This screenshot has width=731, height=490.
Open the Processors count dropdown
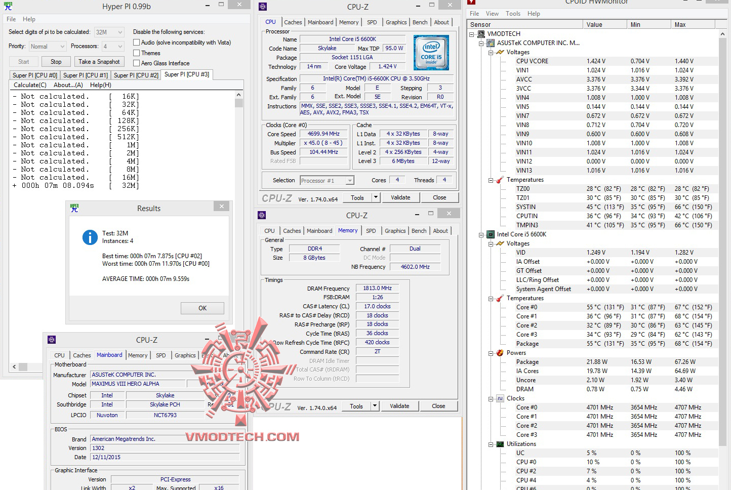tap(112, 46)
